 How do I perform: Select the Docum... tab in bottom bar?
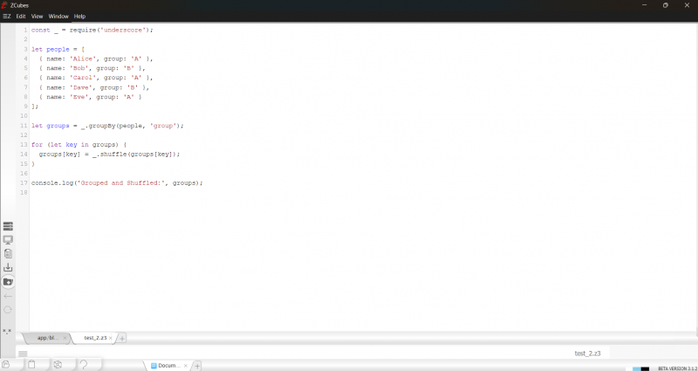coord(166,365)
